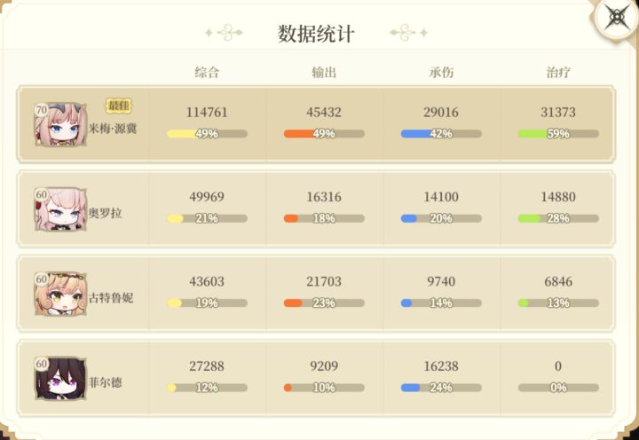Screen dimensions: 639x440
Task: Click the green 59% healing bar
Action: coord(558,134)
